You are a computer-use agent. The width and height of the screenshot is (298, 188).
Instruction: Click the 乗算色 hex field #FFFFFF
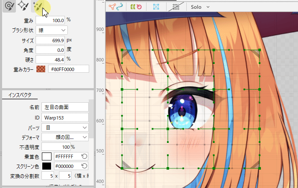point(67,157)
